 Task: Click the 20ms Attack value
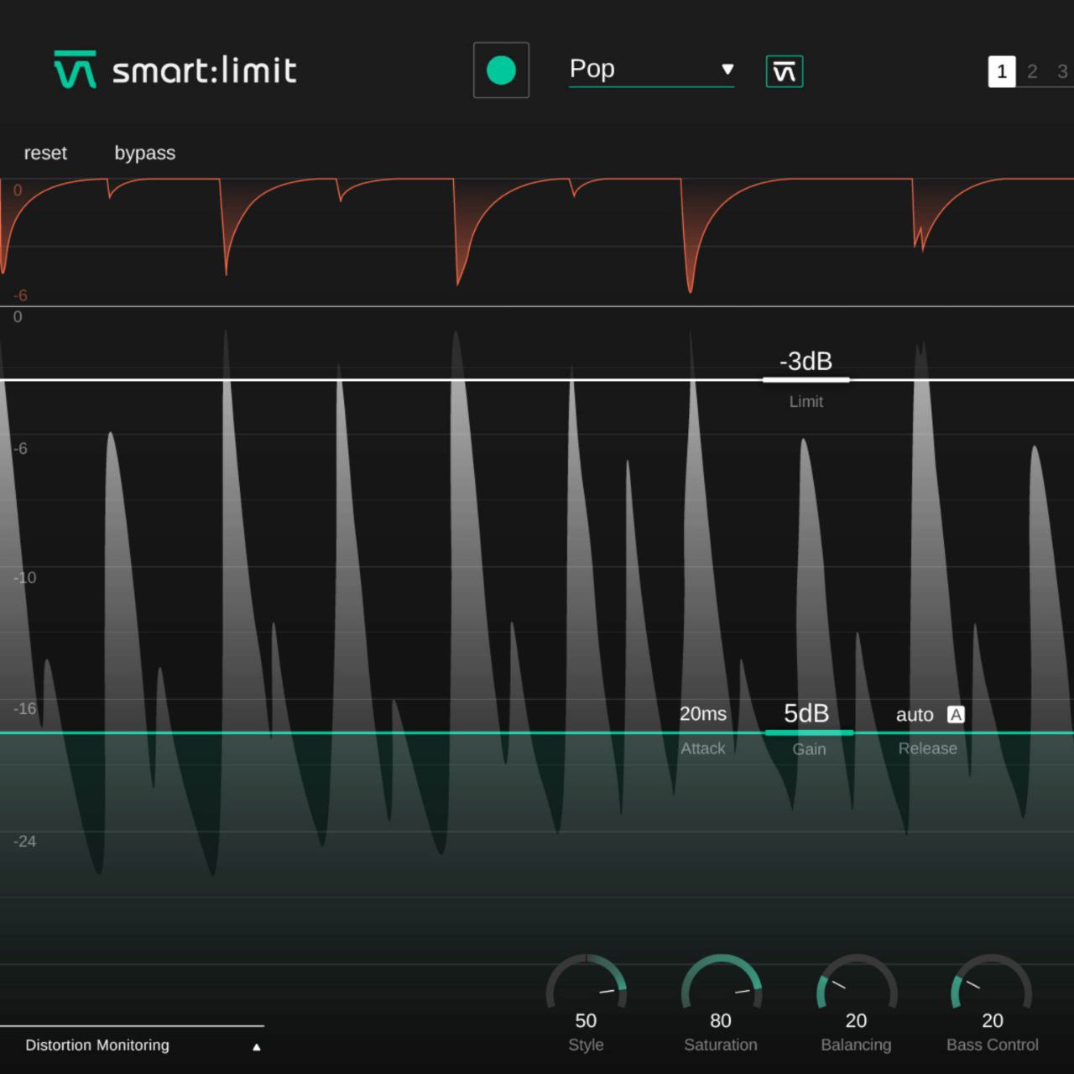[x=703, y=714]
